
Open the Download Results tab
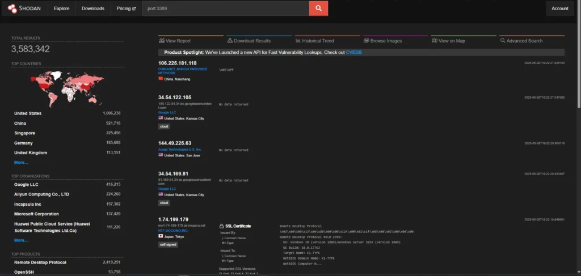tap(249, 41)
